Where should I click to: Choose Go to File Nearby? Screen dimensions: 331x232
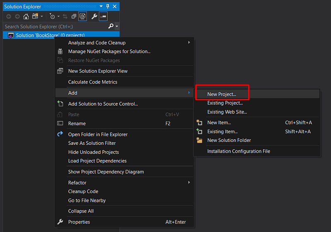[125, 201]
